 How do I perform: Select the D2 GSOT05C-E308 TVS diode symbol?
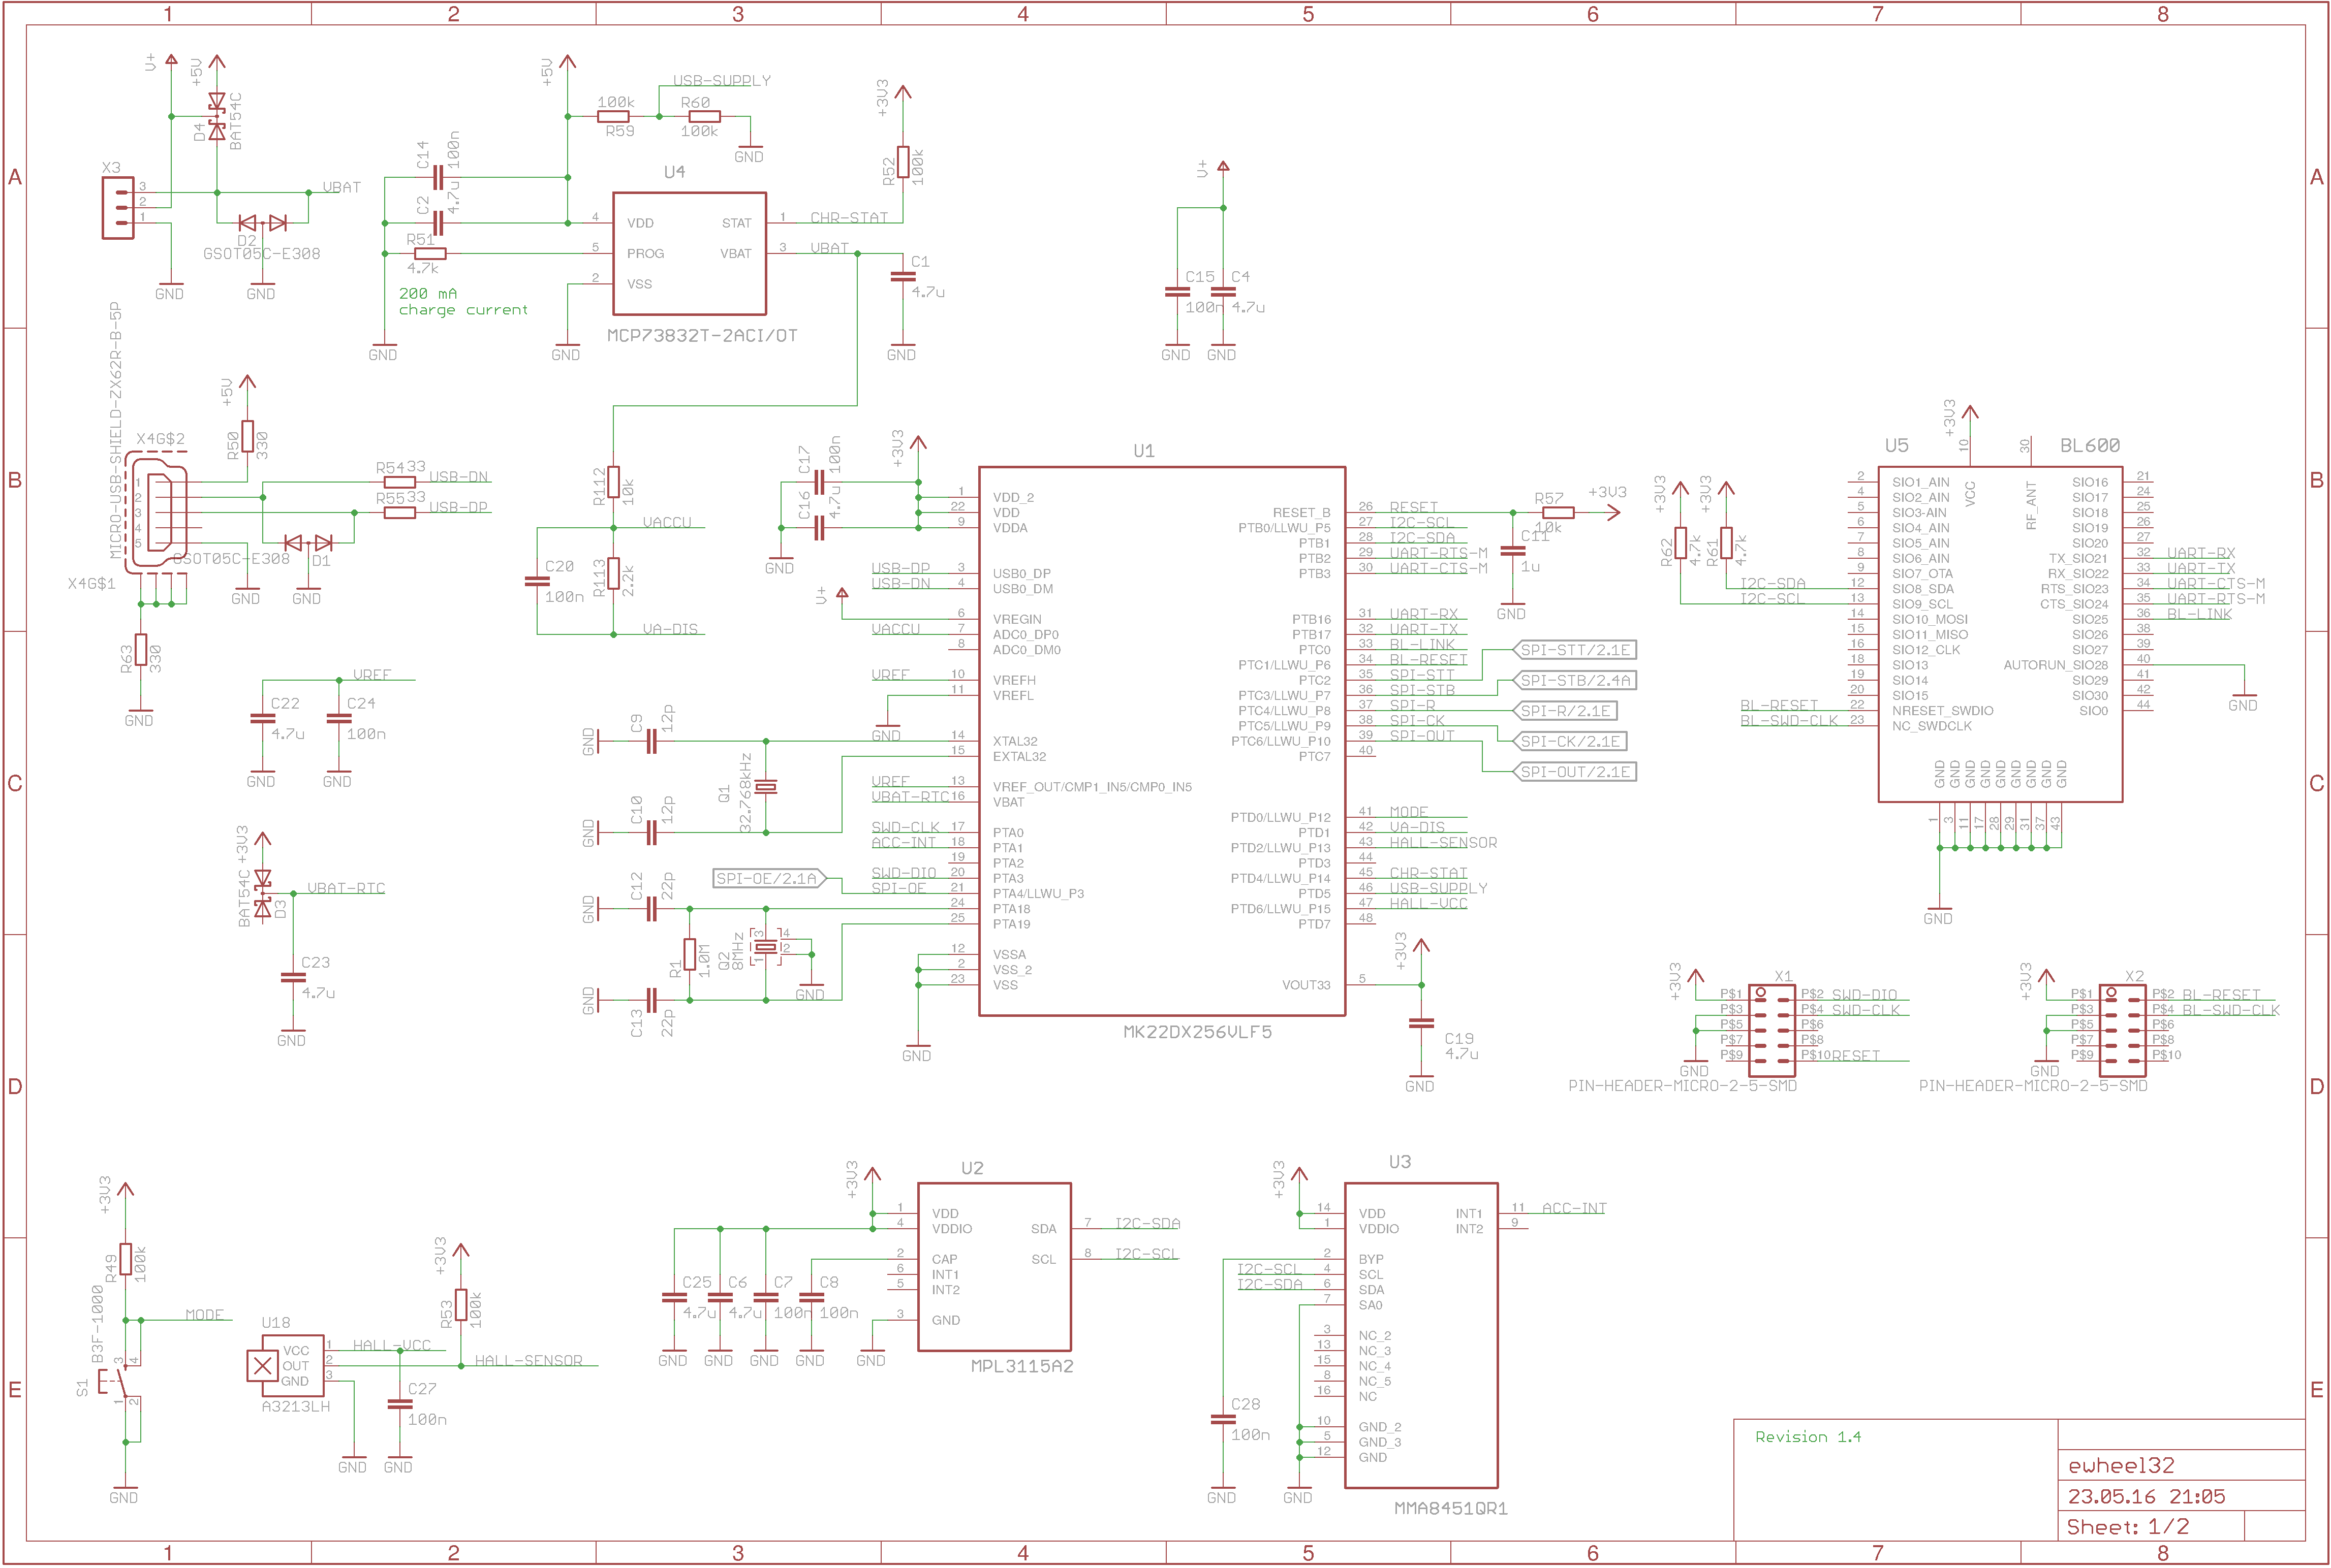263,223
